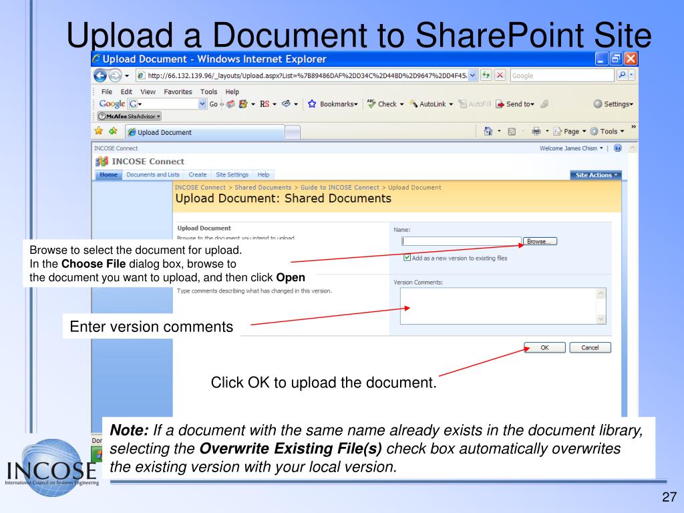This screenshot has height=513, width=684.
Task: Click the Home page house icon
Action: (488, 132)
